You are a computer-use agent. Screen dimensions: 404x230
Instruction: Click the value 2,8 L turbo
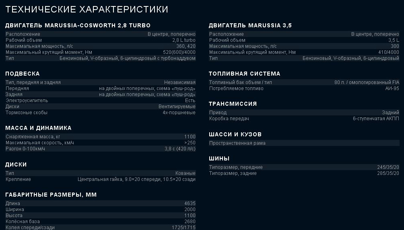(184, 40)
